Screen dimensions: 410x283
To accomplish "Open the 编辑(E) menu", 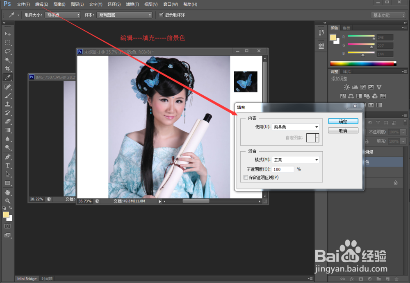I will [x=41, y=4].
